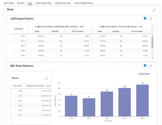Expand the main Rank panel

tap(154, 10)
